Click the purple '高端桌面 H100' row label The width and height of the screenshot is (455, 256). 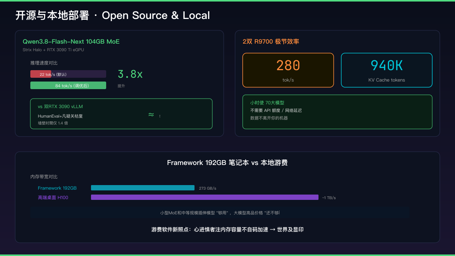53,198
